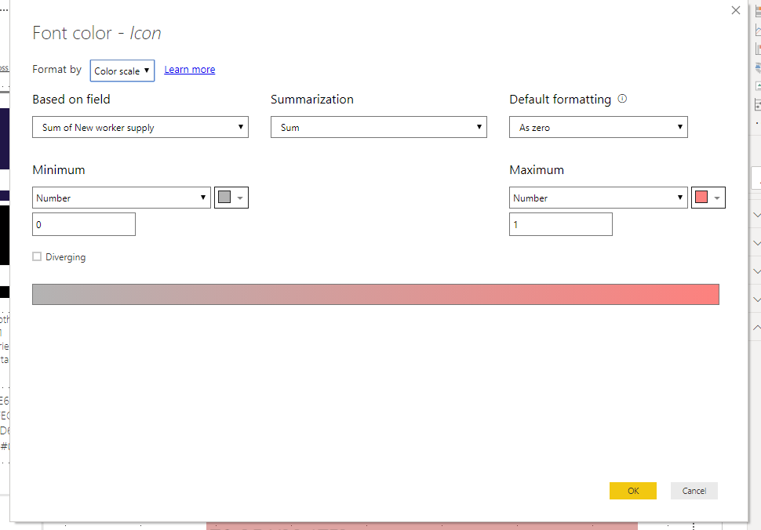Open the Summarization dropdown showing 'Sum'

pyautogui.click(x=379, y=127)
